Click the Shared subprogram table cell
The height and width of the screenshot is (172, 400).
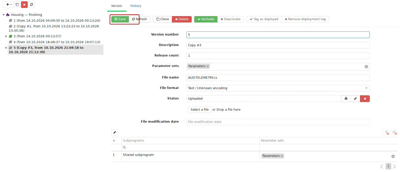tap(190, 156)
